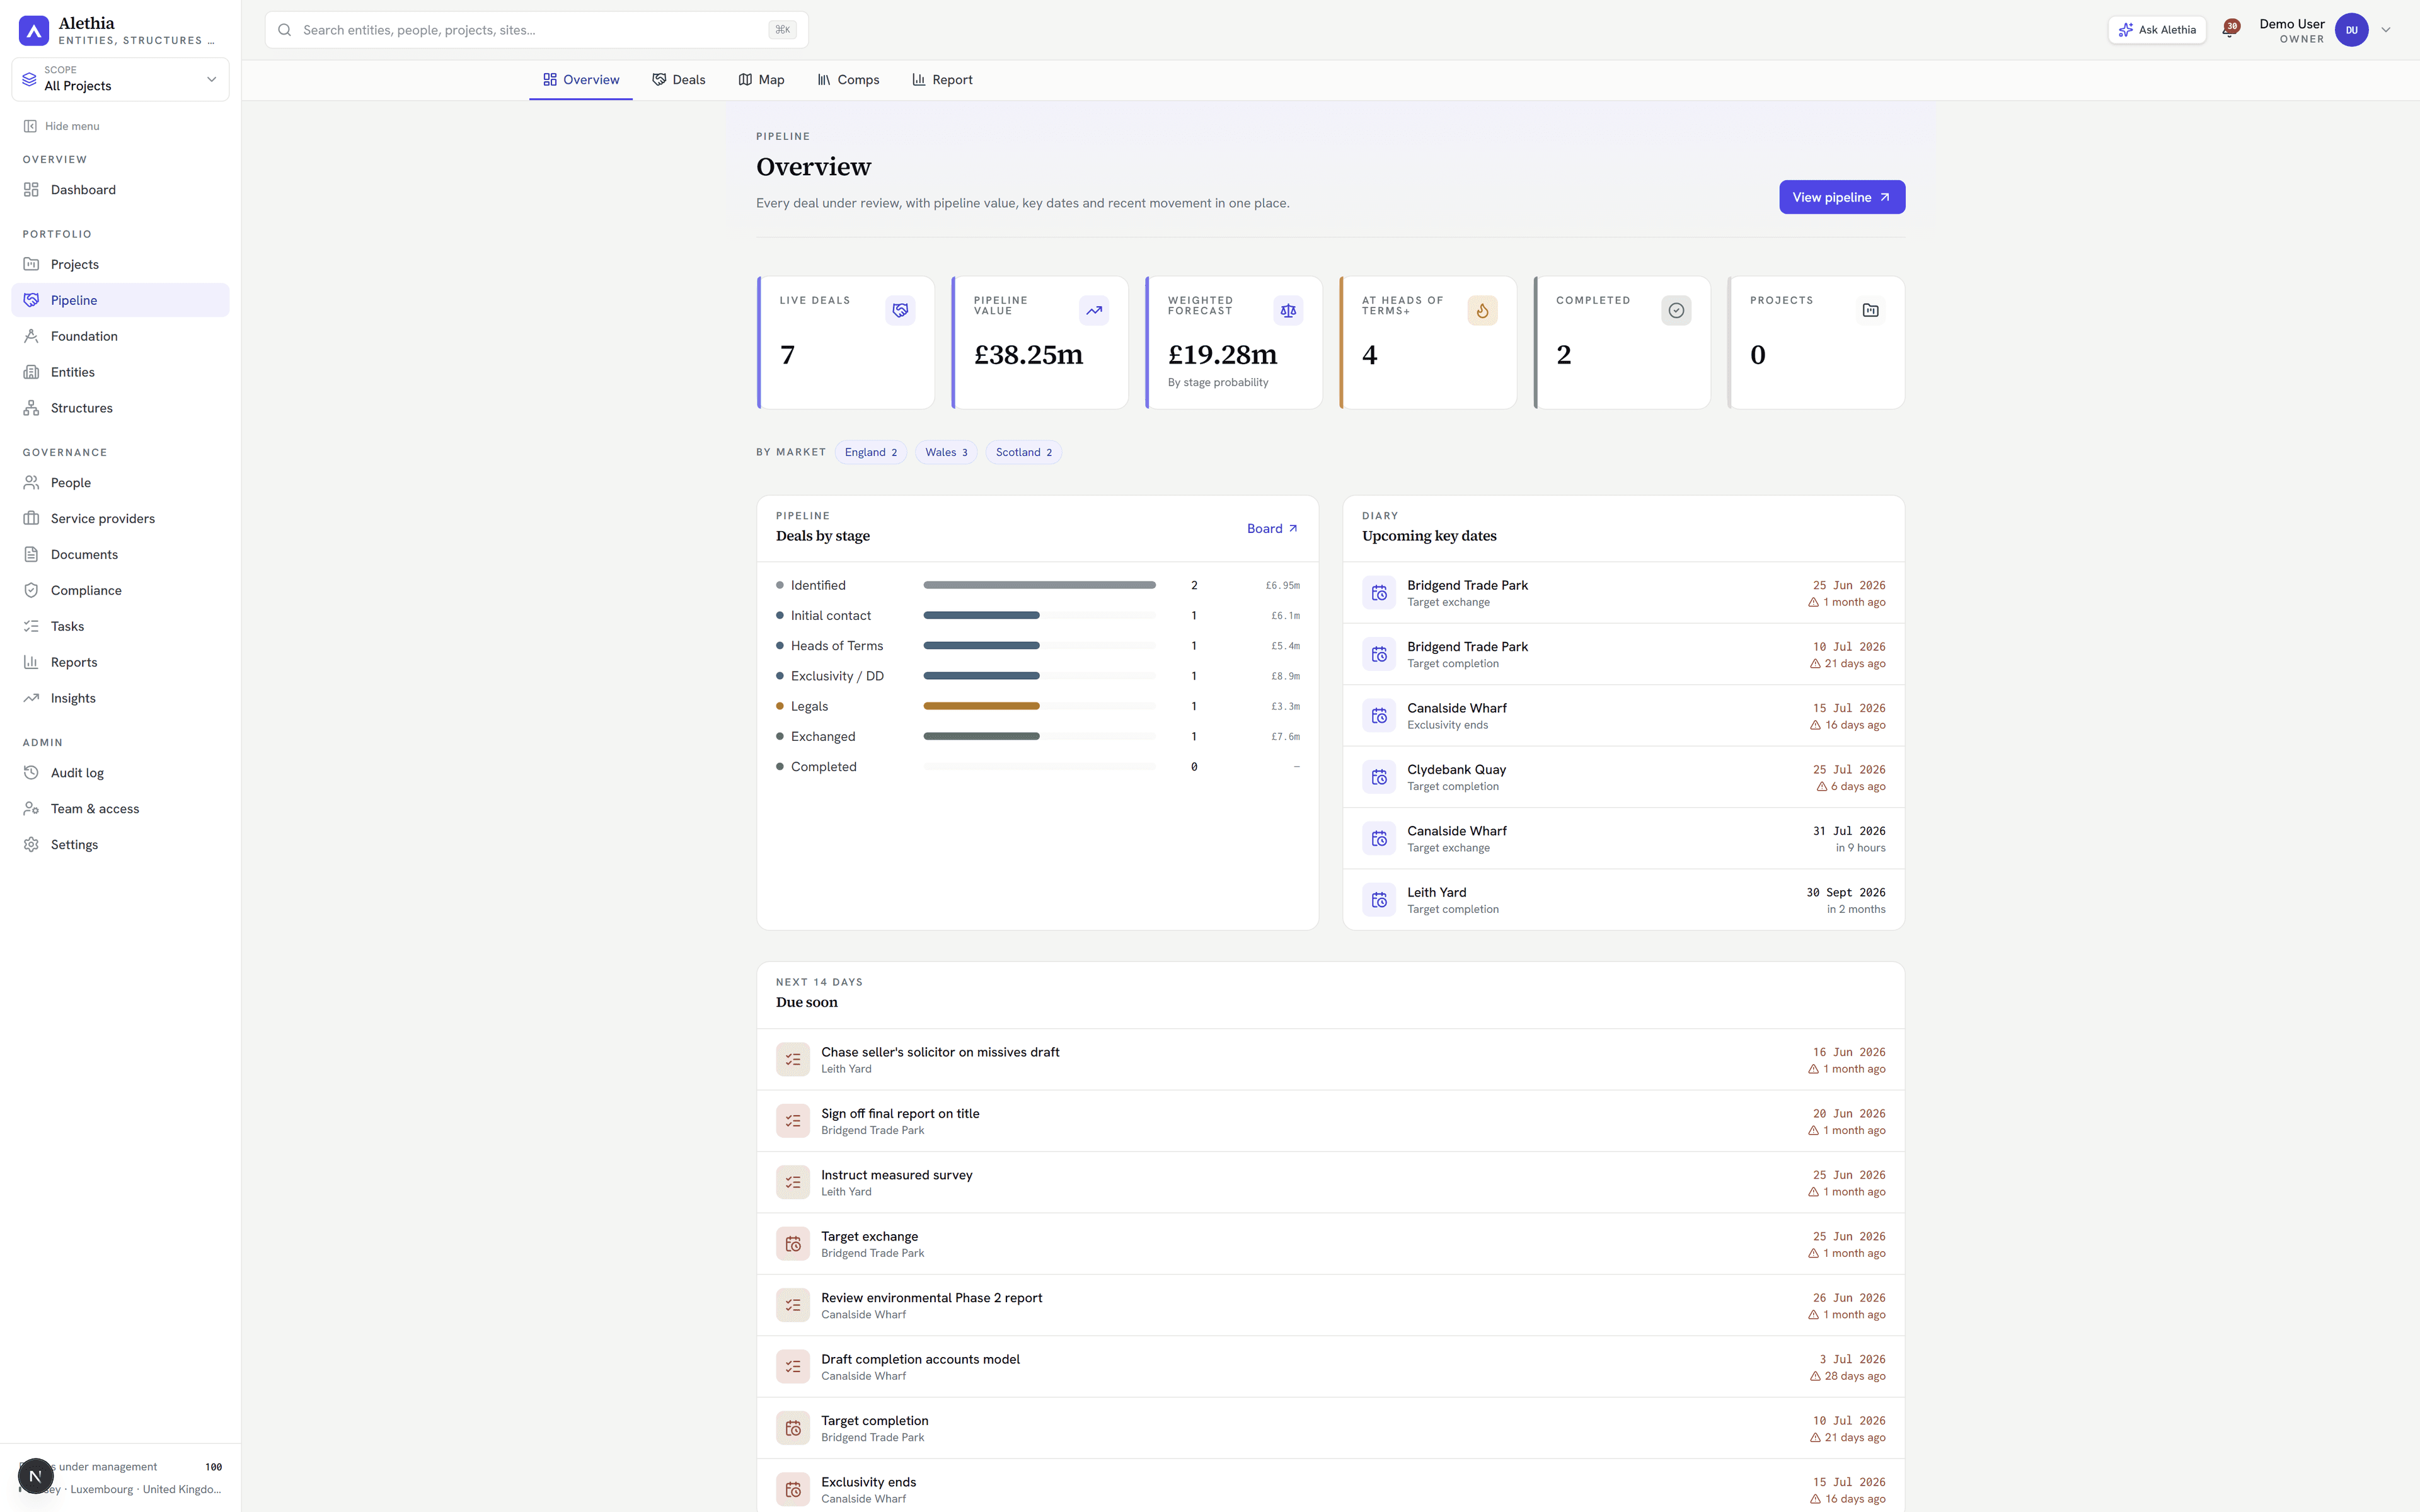
Task: Click task icon beside Sign off final report
Action: click(793, 1121)
